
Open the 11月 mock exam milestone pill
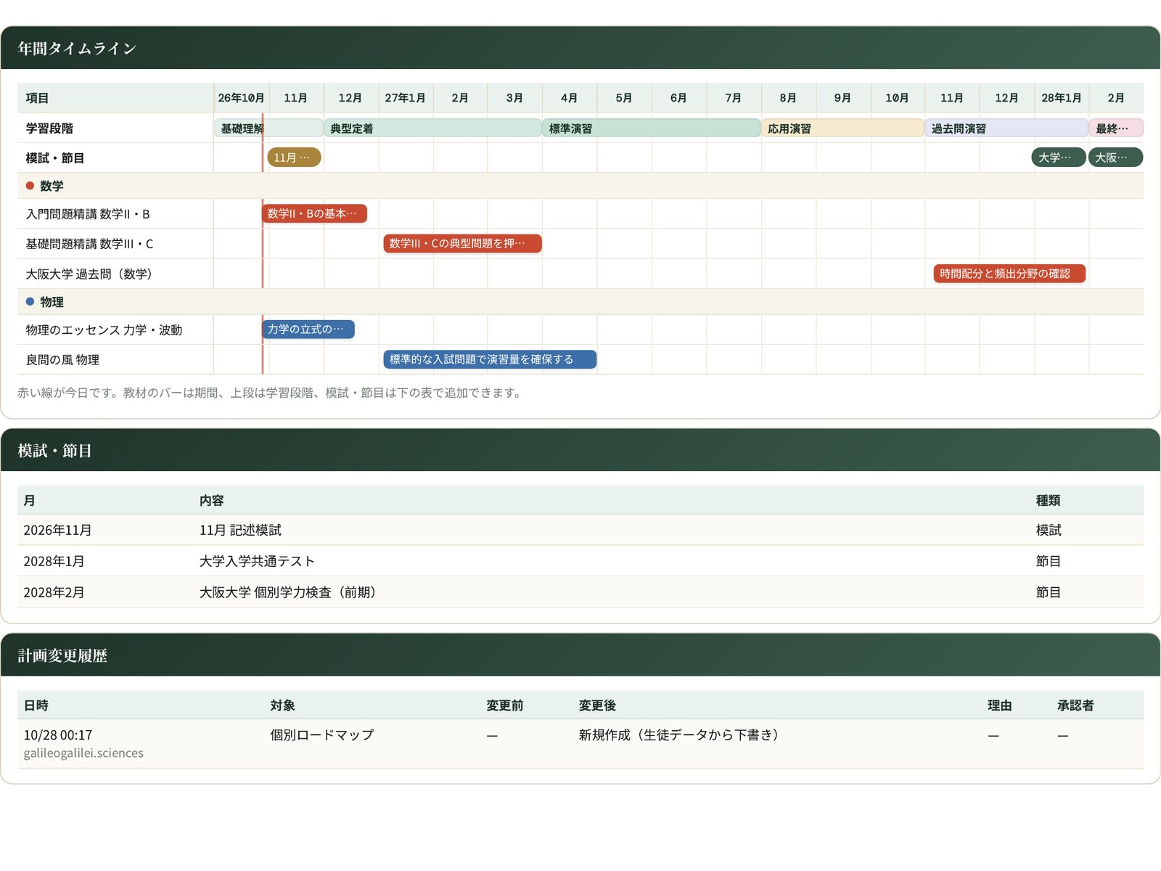coord(294,158)
